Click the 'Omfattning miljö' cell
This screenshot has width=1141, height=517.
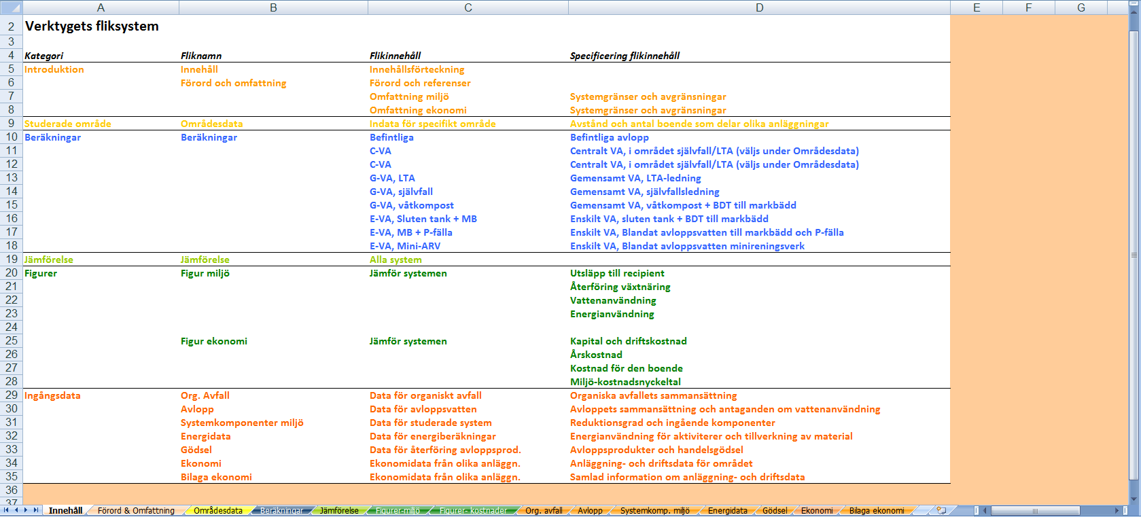[409, 96]
